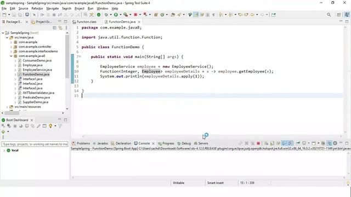This screenshot has height=197, width=351.
Task: Click the Debug bug toolbar icon
Action: click(106, 15)
